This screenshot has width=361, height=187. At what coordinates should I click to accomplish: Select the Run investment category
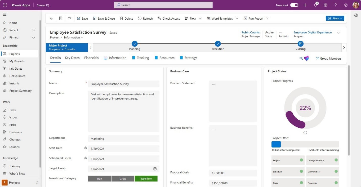[100, 178]
